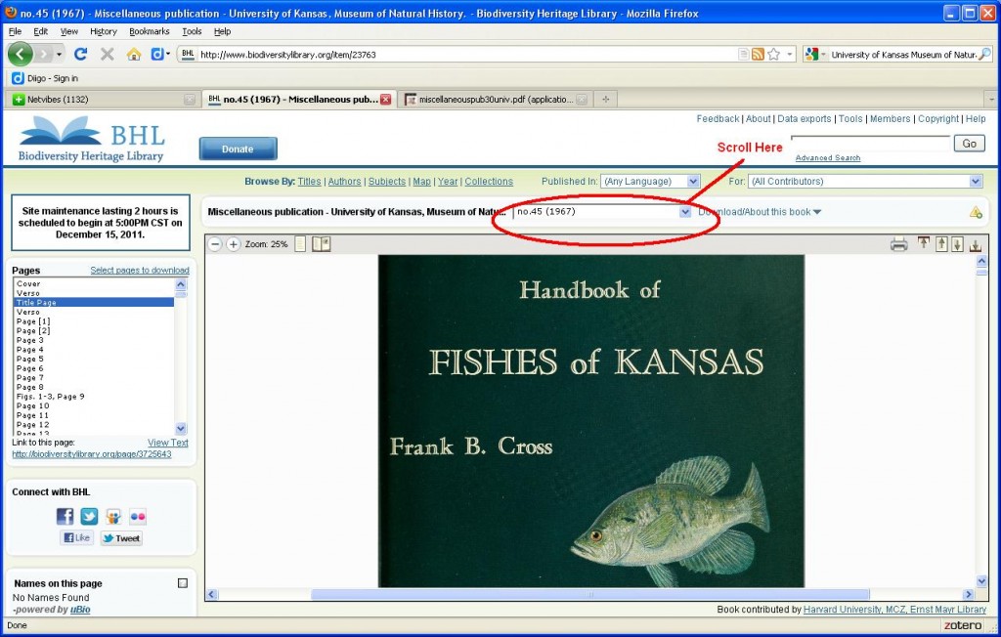The width and height of the screenshot is (1001, 637).
Task: Go to the Firefox home page icon
Action: point(133,55)
